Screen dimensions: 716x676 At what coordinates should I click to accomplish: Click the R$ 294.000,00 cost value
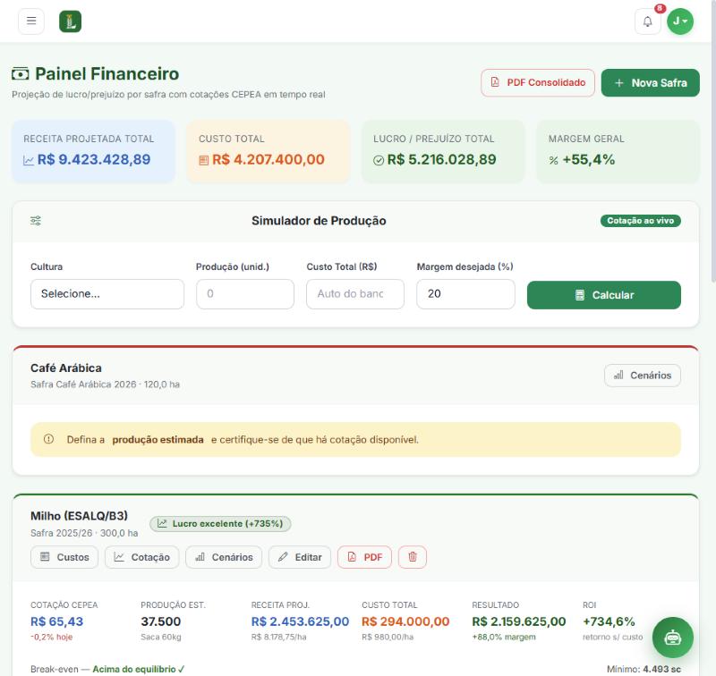point(405,621)
